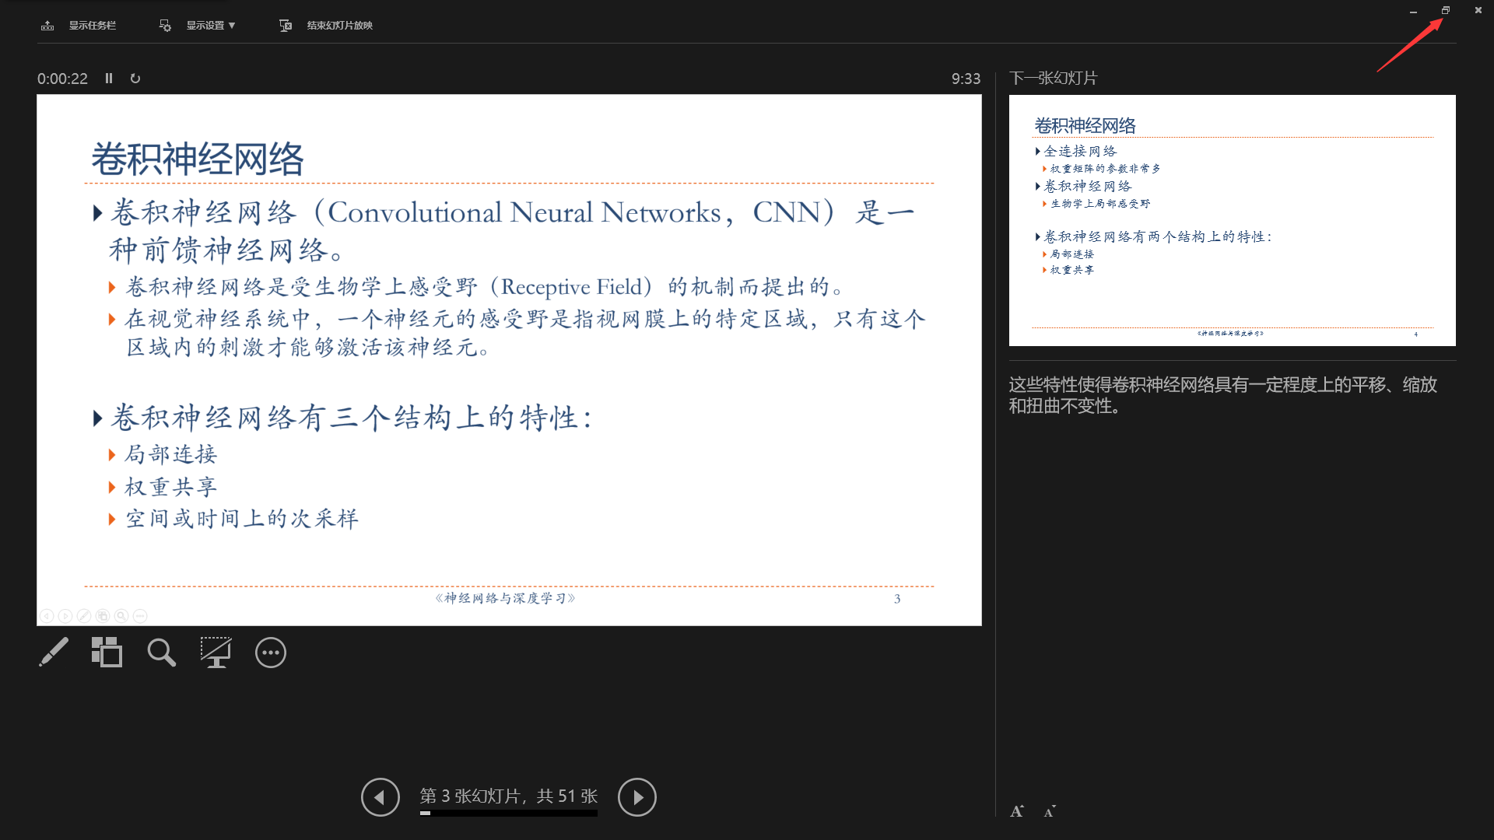Image resolution: width=1494 pixels, height=840 pixels.
Task: Go back to the previous slide
Action: (380, 796)
